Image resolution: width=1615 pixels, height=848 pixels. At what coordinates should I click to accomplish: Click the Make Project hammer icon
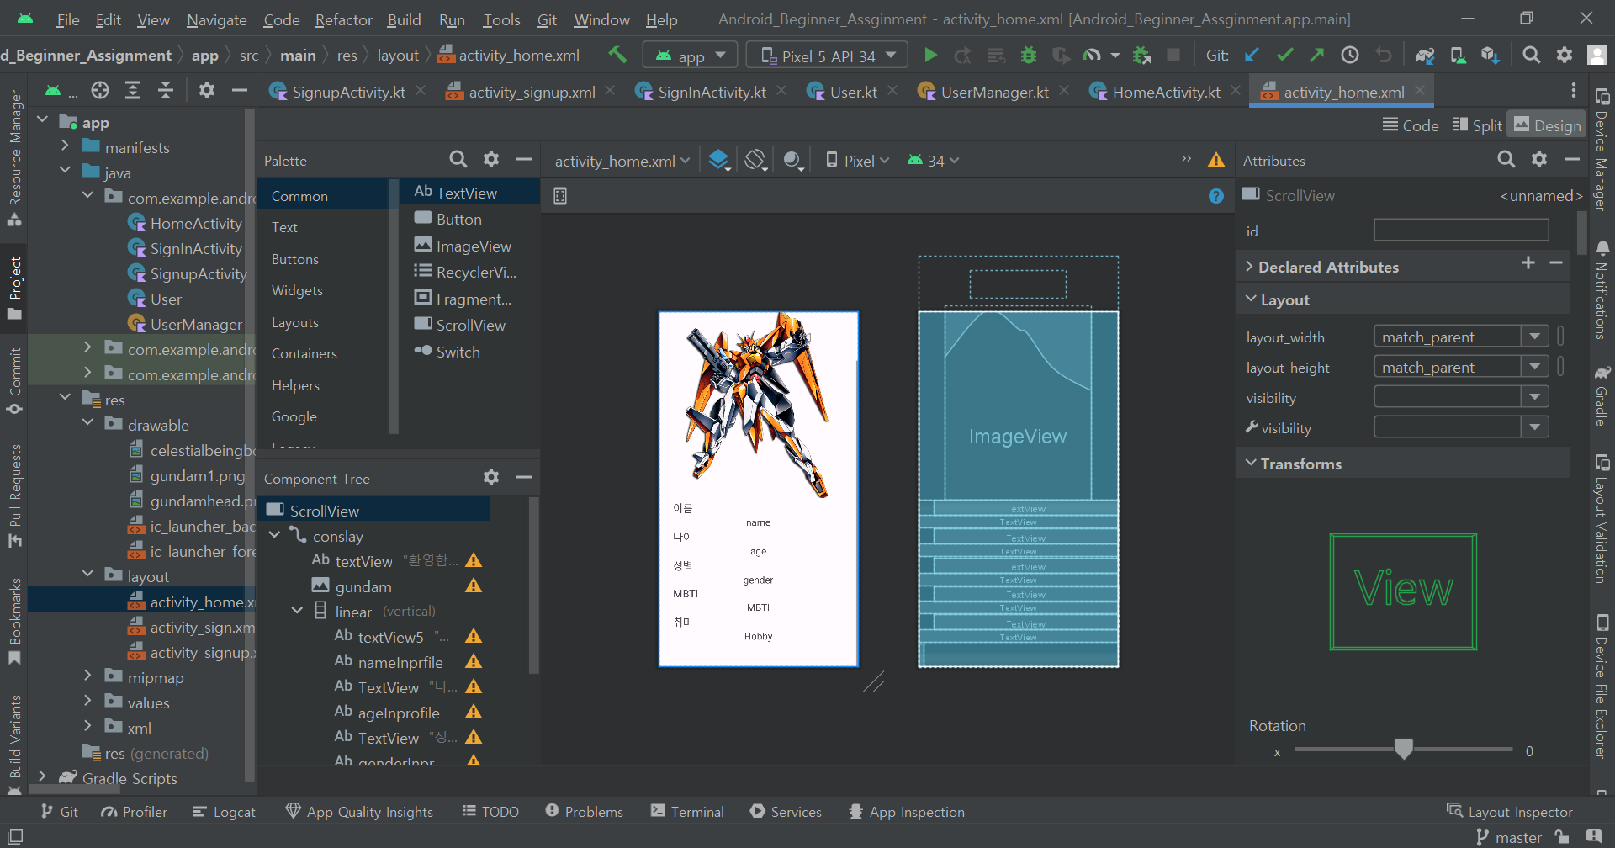point(617,56)
